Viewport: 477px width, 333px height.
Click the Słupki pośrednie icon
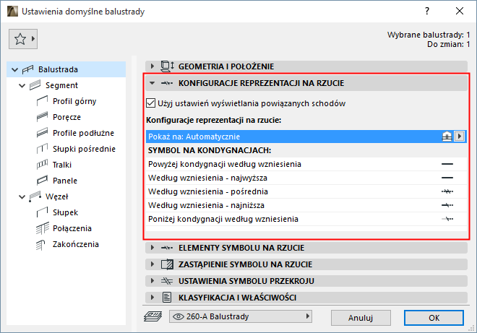[43, 149]
